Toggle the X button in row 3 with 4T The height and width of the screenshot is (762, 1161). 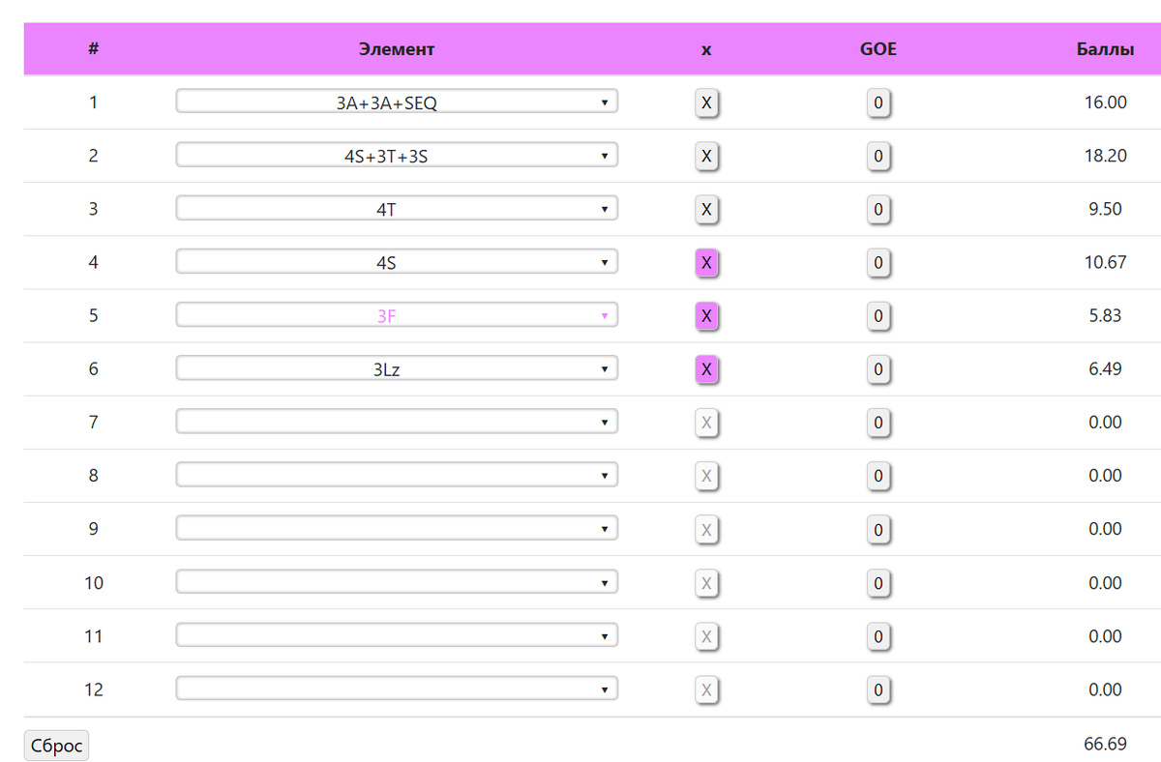pyautogui.click(x=706, y=209)
